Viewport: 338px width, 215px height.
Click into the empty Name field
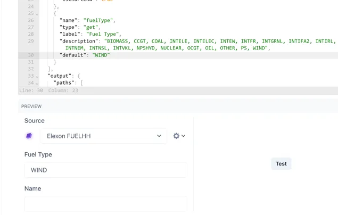pos(105,203)
